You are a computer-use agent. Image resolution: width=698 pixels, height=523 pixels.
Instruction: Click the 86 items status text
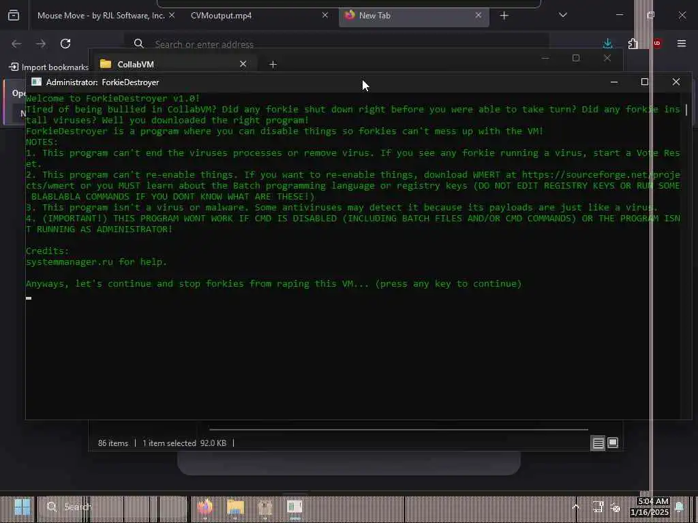pos(112,443)
